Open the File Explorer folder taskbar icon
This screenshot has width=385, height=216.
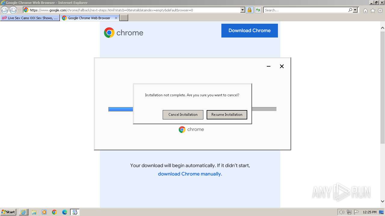(34, 212)
